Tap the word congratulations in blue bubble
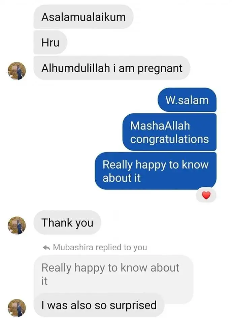The height and width of the screenshot is (323, 232). pos(169,139)
